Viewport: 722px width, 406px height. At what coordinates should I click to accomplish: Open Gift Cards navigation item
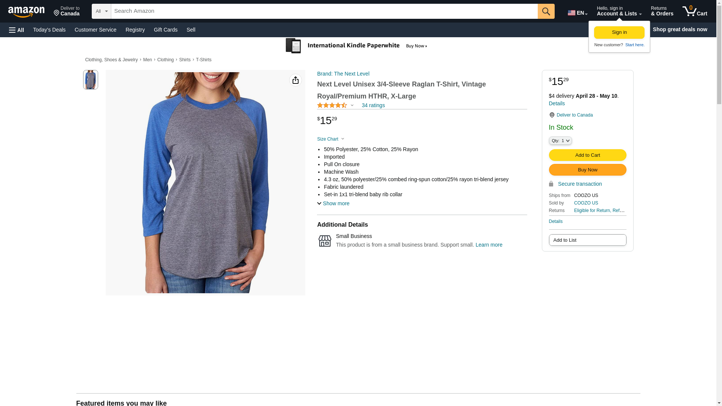(x=165, y=30)
